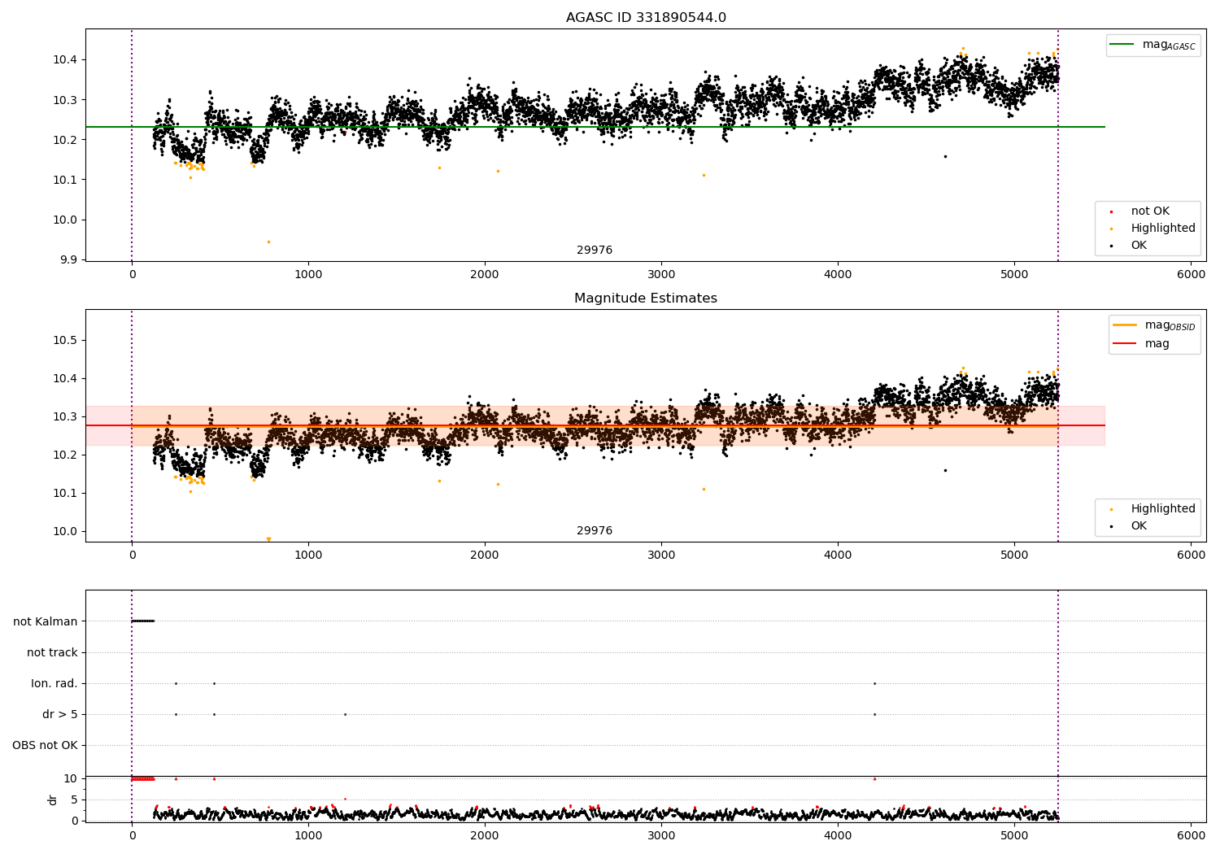Screen dimensions: 1220x854
Task: Click the "10.0" tick in the Magnitude Estimates plot
Action: click(x=63, y=532)
